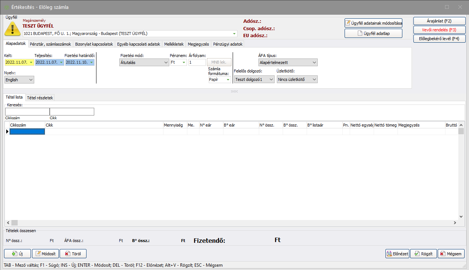The image size is (469, 270).
Task: Click the Módosít edit button
Action: (x=45, y=253)
